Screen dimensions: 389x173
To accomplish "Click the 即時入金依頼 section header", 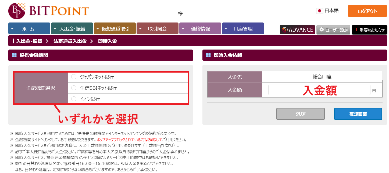I will point(295,55).
